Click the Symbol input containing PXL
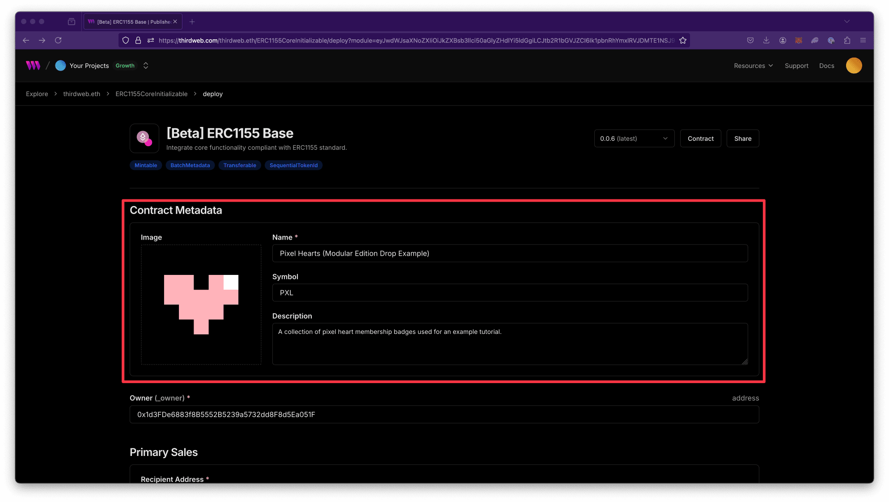 pos(509,293)
